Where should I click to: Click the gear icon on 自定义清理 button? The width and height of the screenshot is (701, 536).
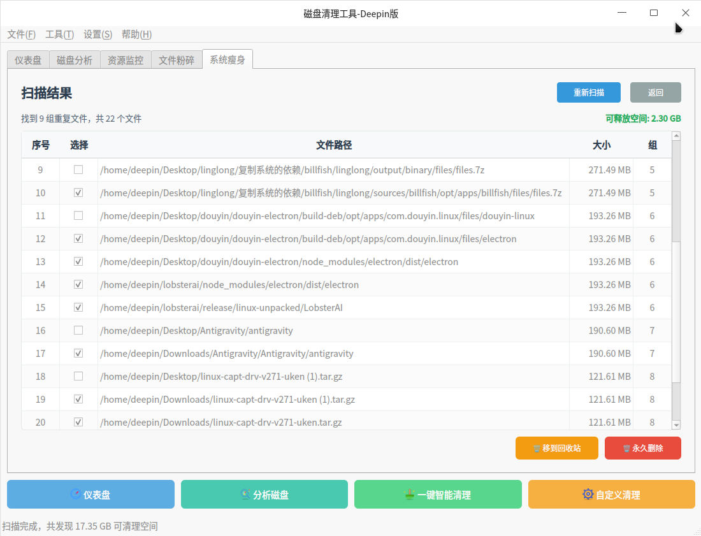click(x=588, y=495)
